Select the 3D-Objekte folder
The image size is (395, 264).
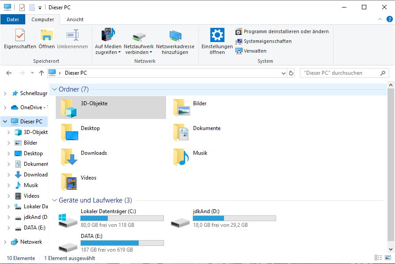tap(111, 107)
